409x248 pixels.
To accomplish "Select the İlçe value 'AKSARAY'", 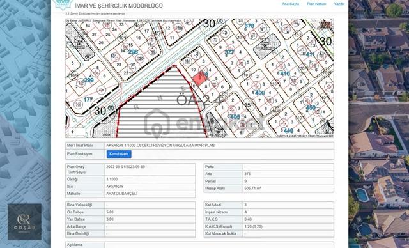I will coord(115,187).
